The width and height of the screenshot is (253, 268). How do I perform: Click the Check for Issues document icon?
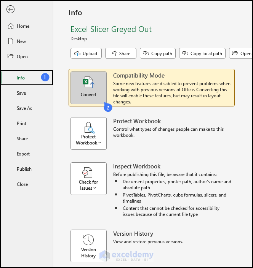(x=88, y=173)
